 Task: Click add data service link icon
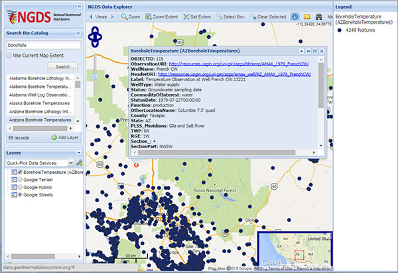pos(79,163)
